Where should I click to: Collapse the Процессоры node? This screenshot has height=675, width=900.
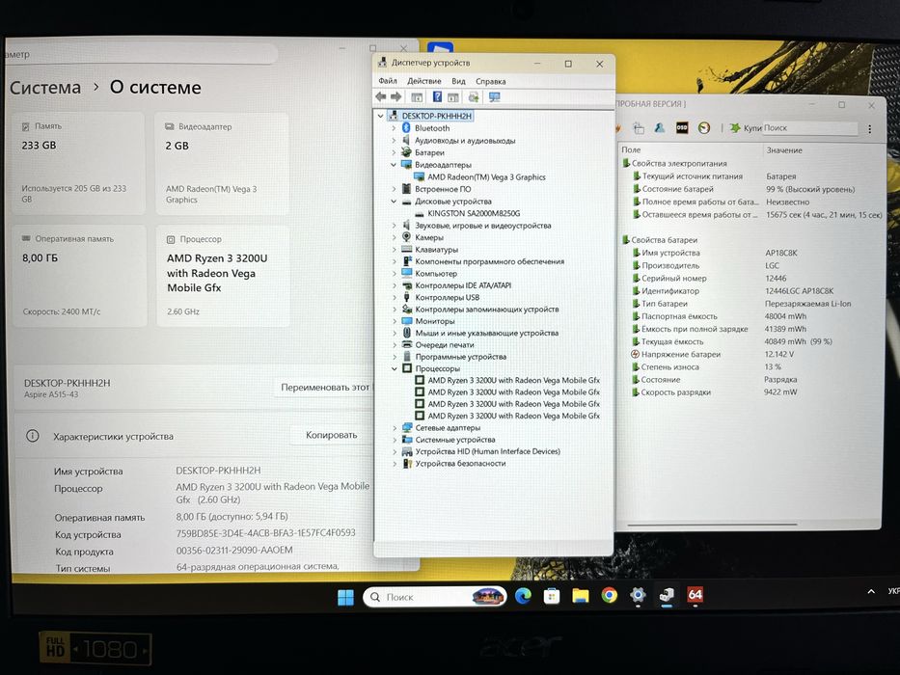(x=395, y=368)
